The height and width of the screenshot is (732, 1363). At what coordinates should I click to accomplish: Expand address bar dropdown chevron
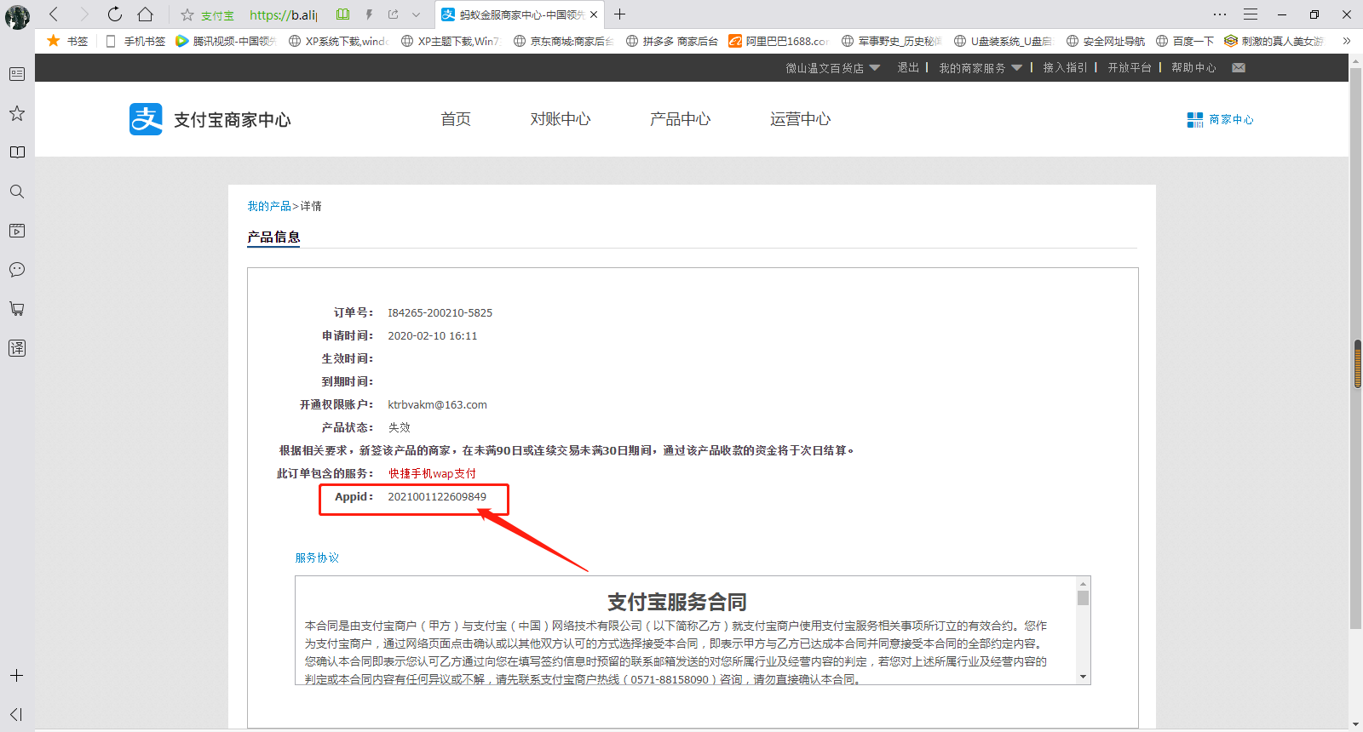point(416,14)
